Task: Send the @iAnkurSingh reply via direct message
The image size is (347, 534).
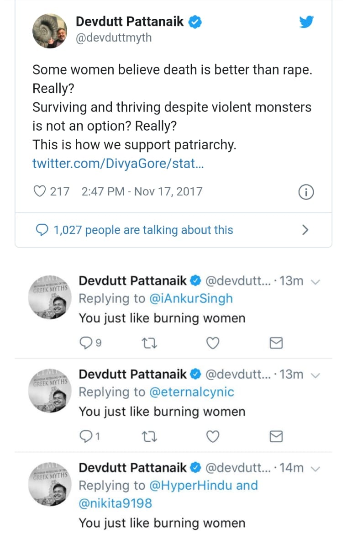Action: (276, 343)
